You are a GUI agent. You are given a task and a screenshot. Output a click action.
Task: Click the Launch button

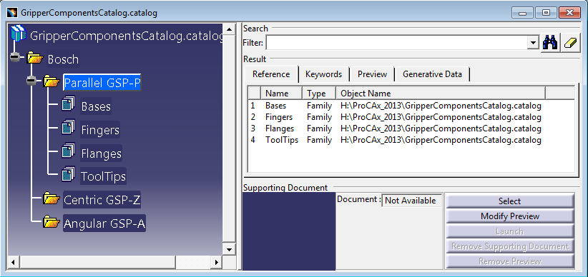tap(509, 231)
